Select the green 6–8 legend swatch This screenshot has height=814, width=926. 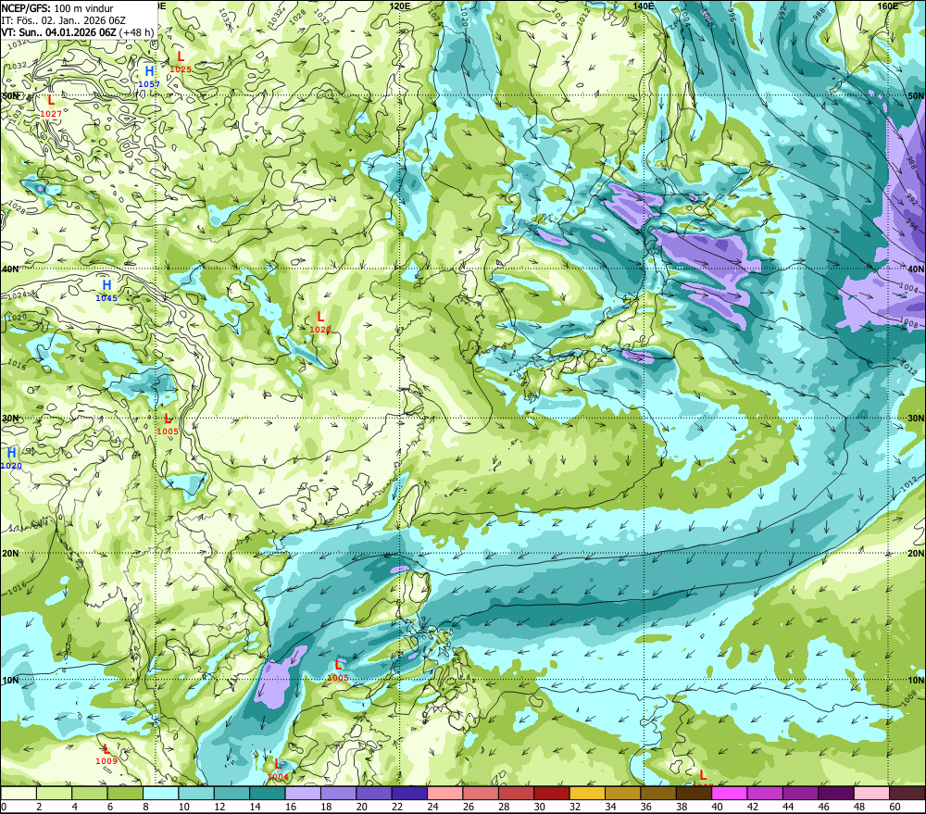tap(125, 793)
